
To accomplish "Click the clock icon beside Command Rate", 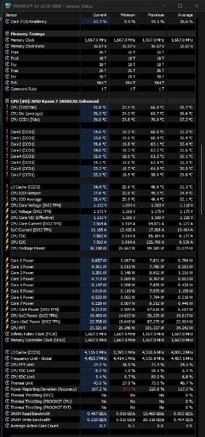I will point(7,89).
